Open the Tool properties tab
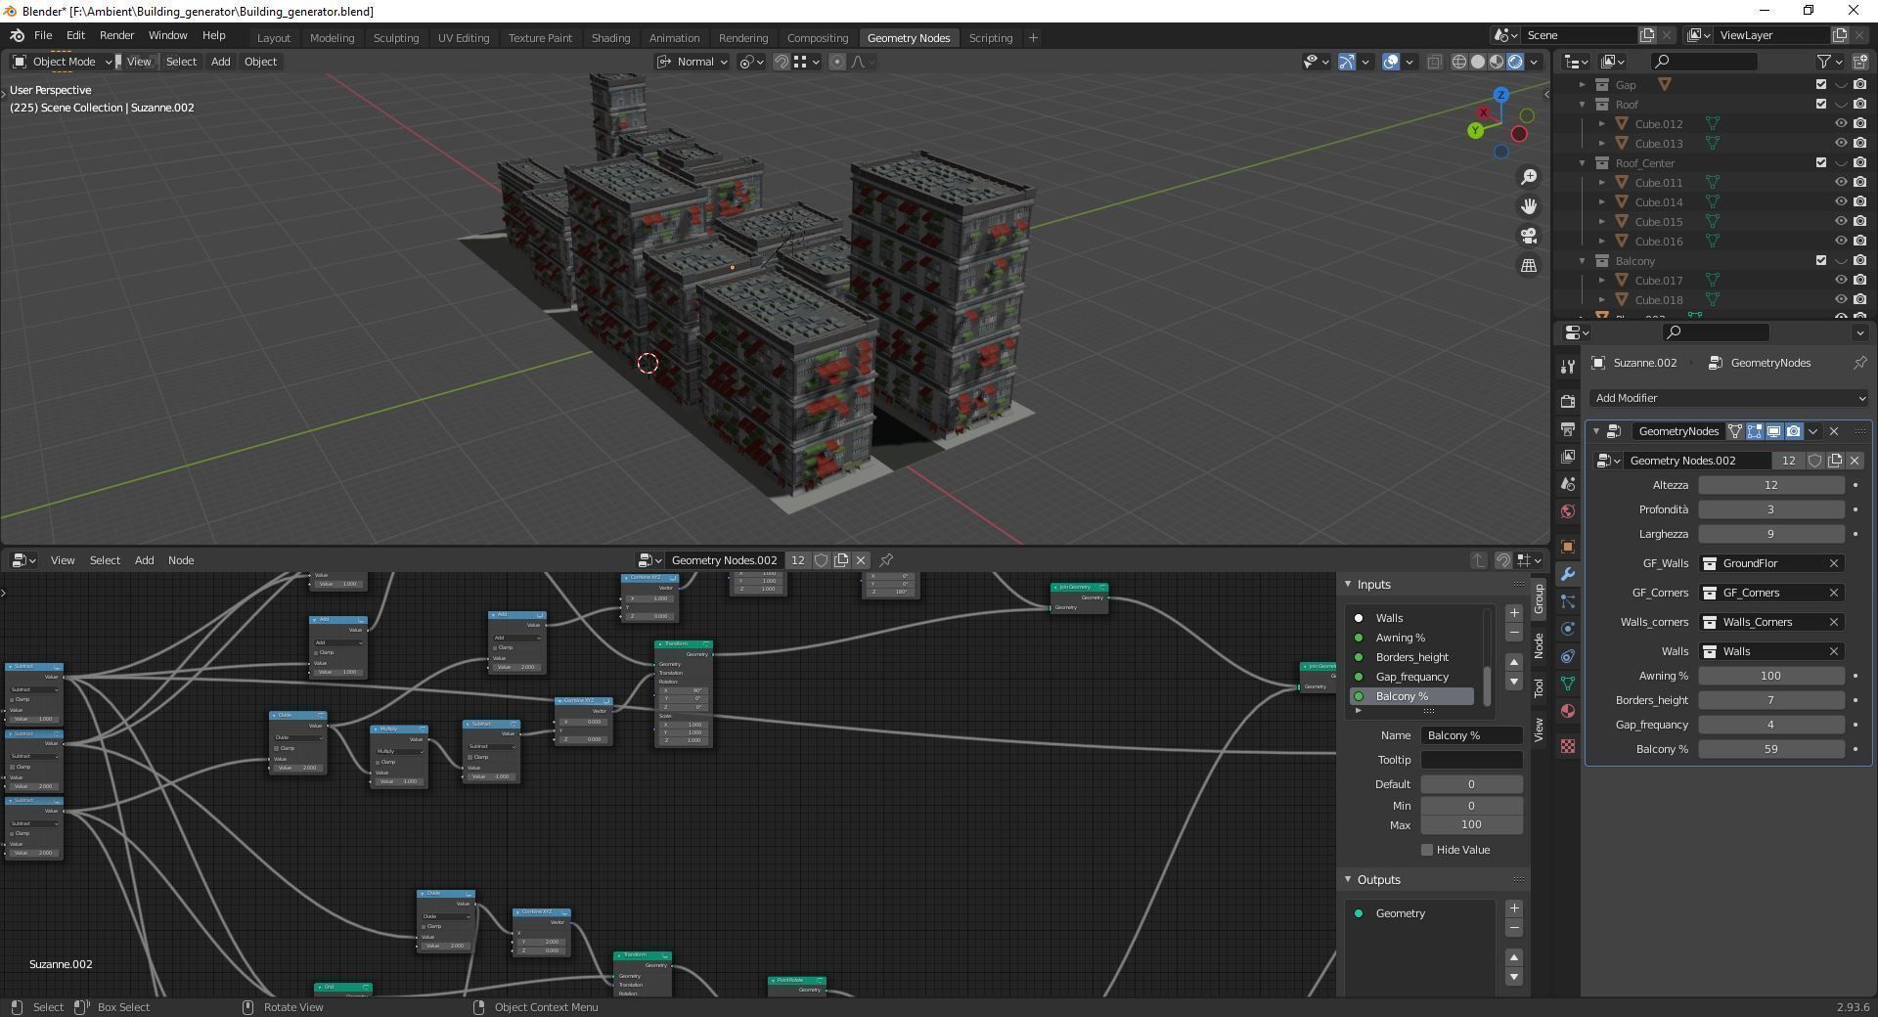Screen dimensions: 1878x1017 [x=1568, y=366]
